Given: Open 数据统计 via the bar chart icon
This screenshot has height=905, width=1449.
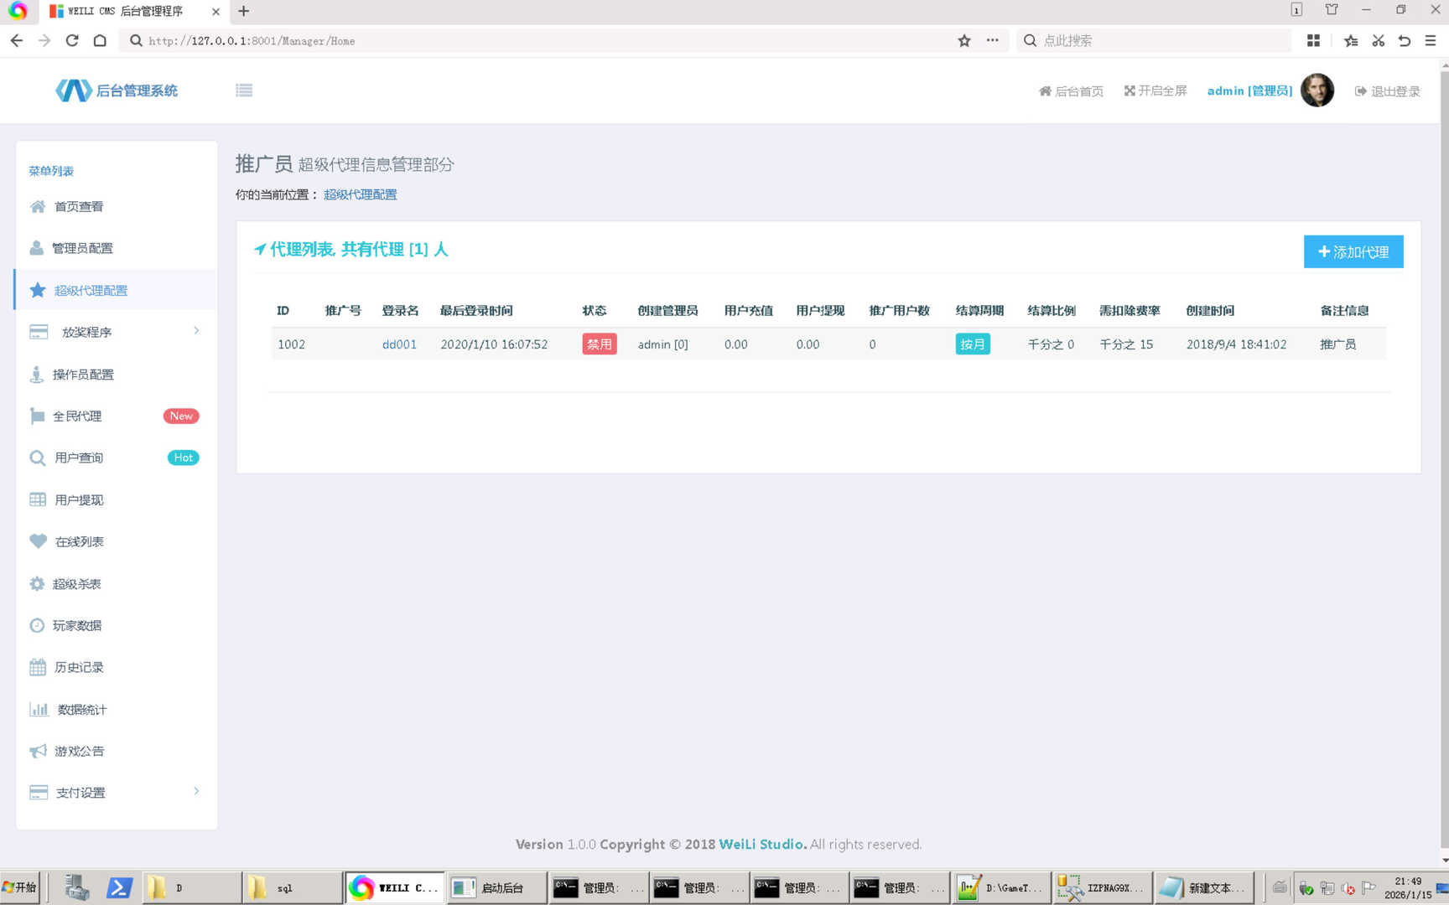Looking at the screenshot, I should point(37,709).
